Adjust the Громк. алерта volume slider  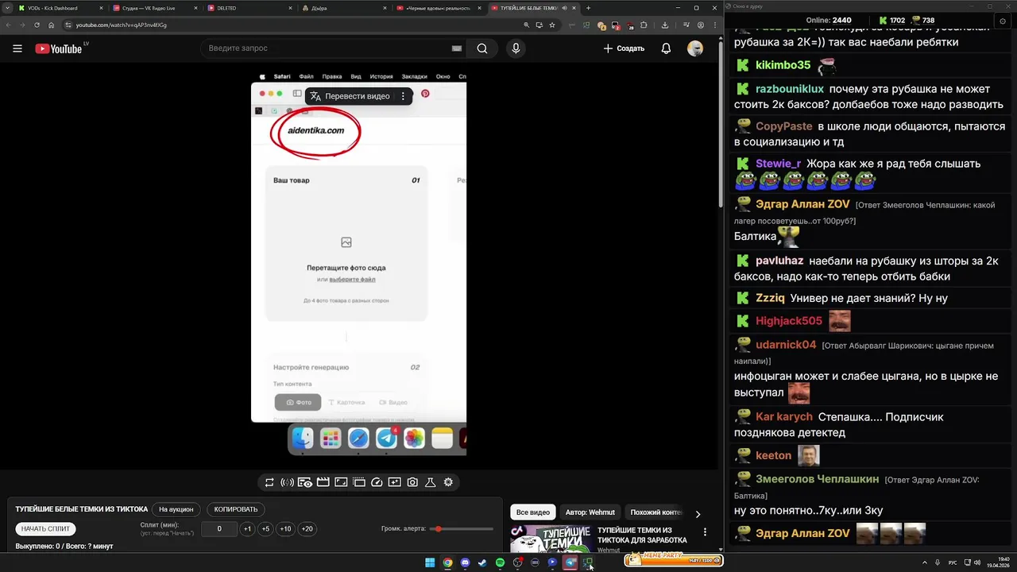(x=461, y=529)
